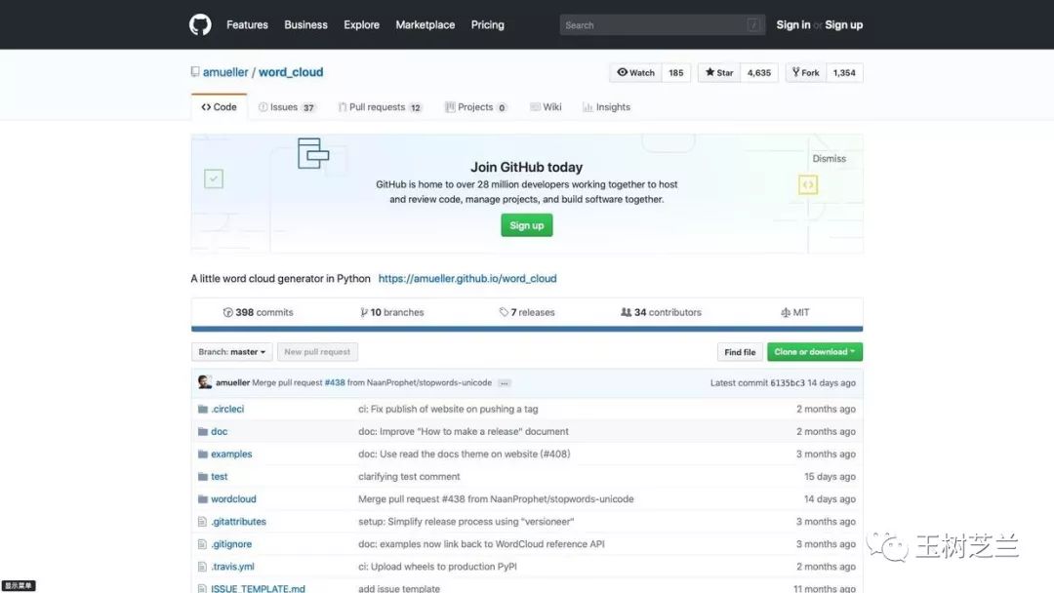Screen dimensions: 1054x593
Task: Switch to the Issues tab
Action: [x=287, y=106]
